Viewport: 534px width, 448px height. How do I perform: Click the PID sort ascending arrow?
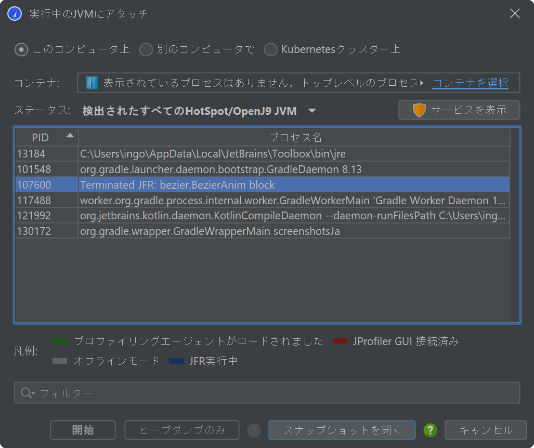[x=70, y=136]
